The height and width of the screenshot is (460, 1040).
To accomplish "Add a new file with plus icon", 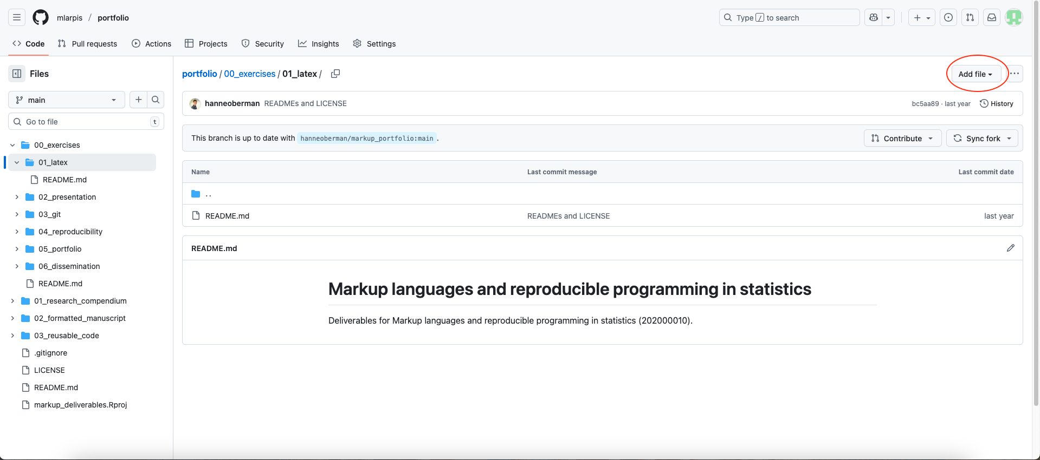I will point(139,100).
